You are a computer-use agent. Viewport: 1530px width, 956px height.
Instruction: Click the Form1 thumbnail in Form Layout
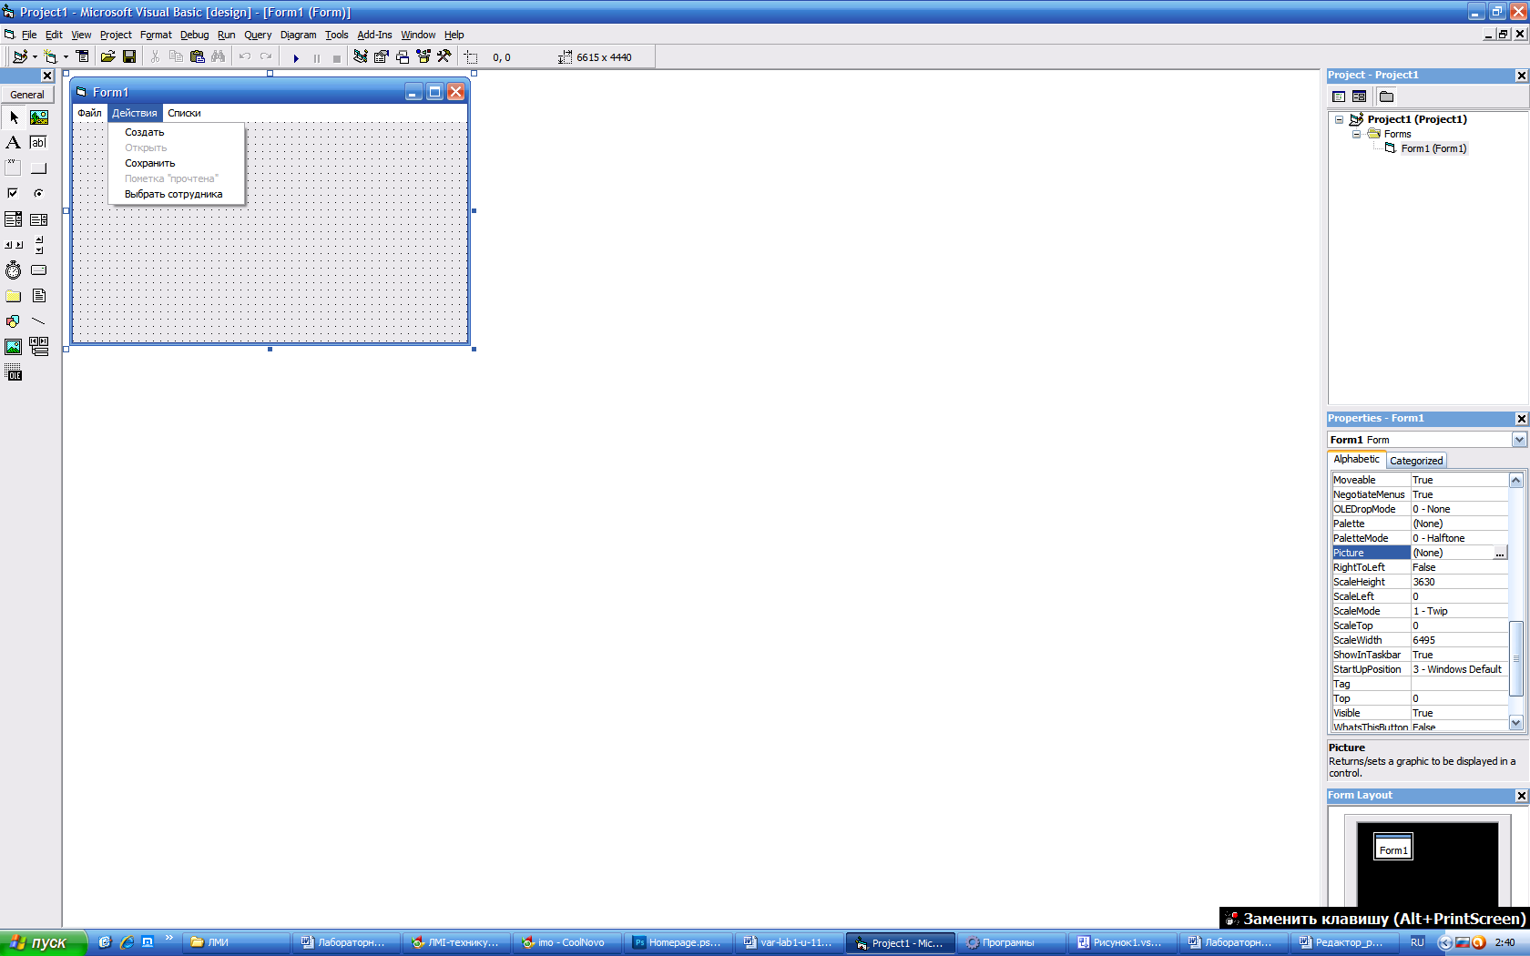[x=1392, y=847]
